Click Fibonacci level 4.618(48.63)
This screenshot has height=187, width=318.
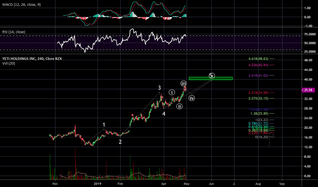point(258,59)
